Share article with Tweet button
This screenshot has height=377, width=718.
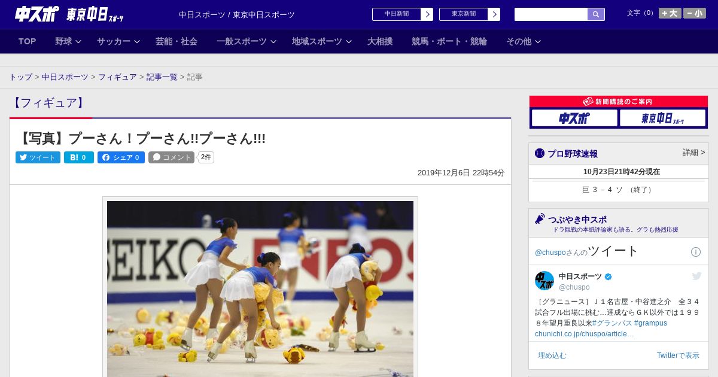click(x=38, y=157)
